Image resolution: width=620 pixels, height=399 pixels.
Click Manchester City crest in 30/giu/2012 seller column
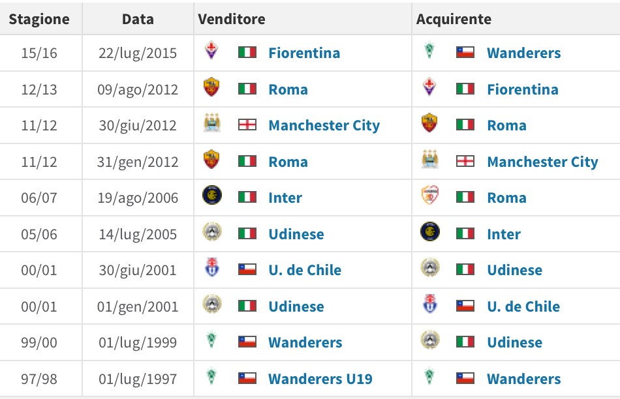[211, 124]
